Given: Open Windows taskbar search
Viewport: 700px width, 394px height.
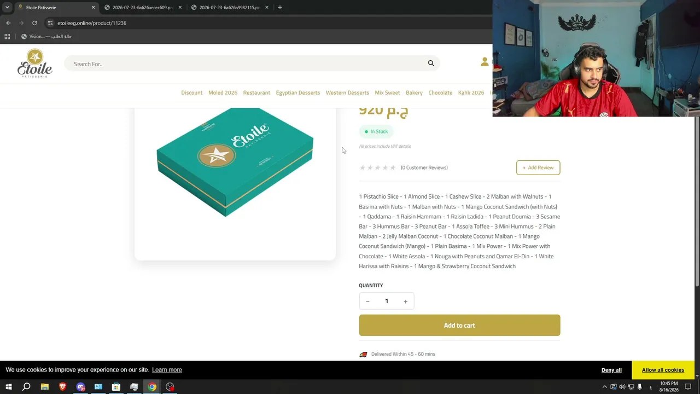Looking at the screenshot, I should coord(26,387).
